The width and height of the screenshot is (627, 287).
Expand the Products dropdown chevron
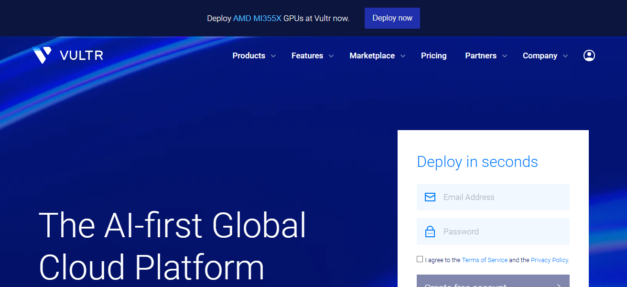[x=273, y=56]
